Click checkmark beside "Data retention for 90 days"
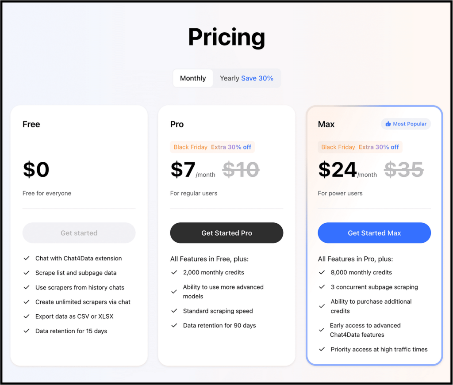Screen dimensions: 453x385 [174, 326]
